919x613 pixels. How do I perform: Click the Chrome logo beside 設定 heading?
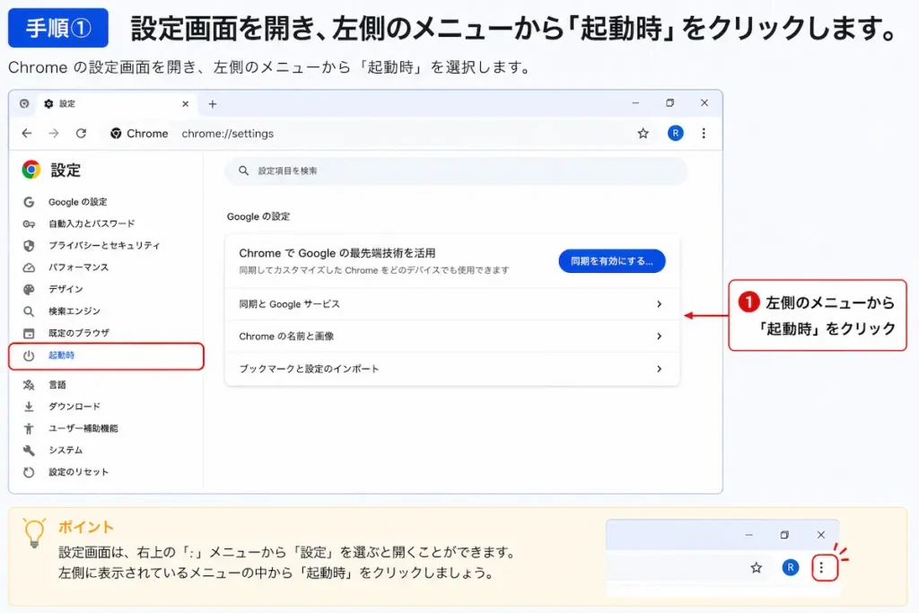pyautogui.click(x=31, y=170)
